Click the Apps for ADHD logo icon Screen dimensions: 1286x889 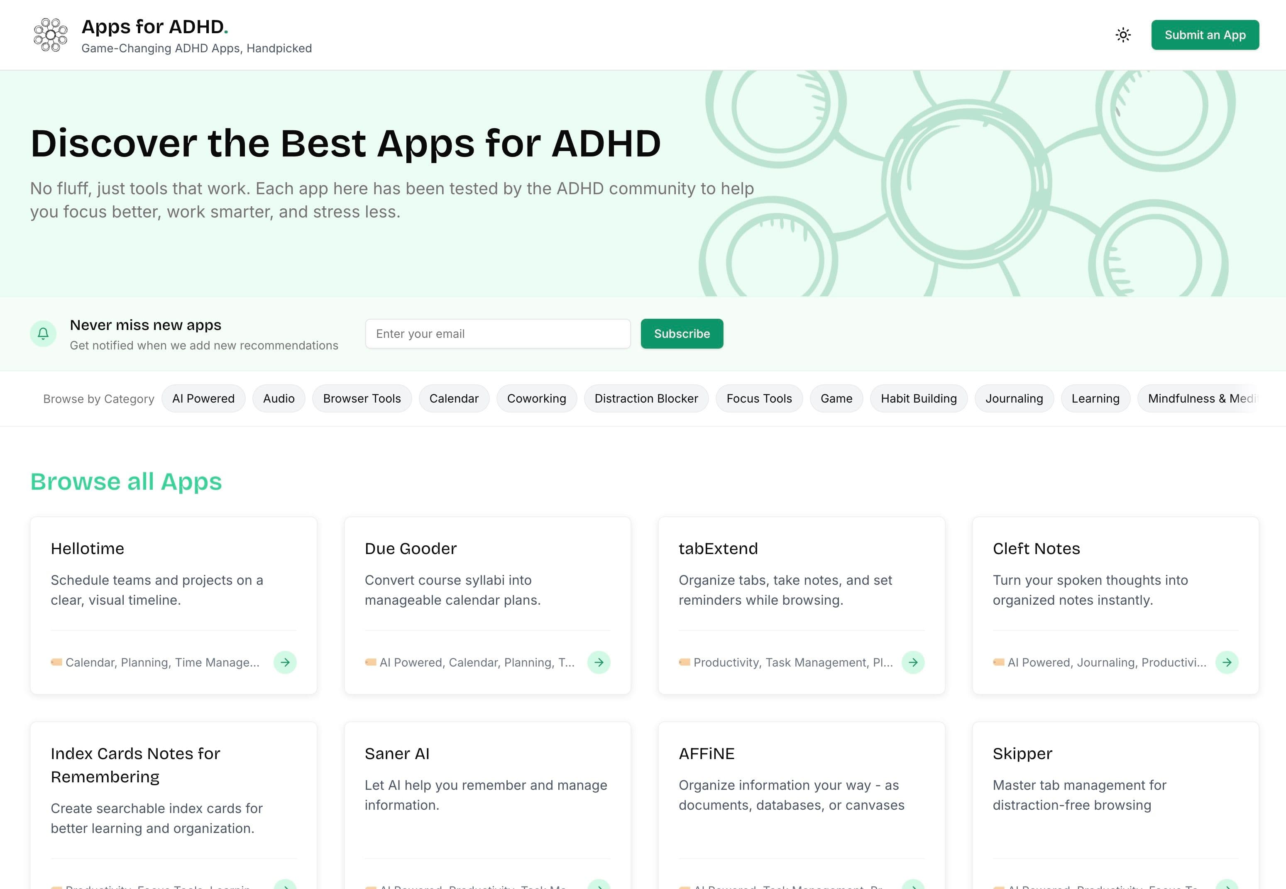pyautogui.click(x=51, y=34)
